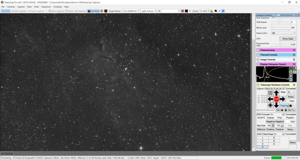300x160 pixels.
Task: Collapse the Display Histogram Stretch section
Action: pyautogui.click(x=258, y=64)
